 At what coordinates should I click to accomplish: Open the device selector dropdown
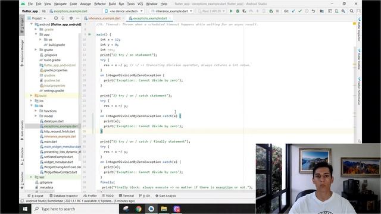coord(124,11)
